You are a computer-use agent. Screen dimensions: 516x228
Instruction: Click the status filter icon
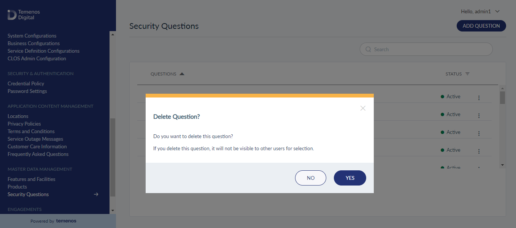[467, 74]
